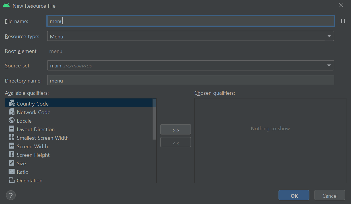Open the Resource type dropdown
This screenshot has height=204, width=351.
pos(190,36)
